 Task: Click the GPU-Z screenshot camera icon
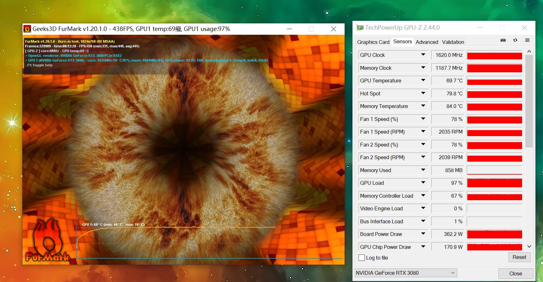(503, 40)
